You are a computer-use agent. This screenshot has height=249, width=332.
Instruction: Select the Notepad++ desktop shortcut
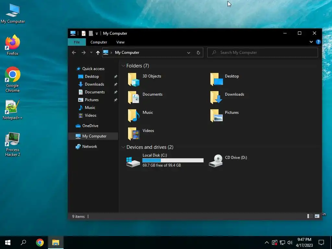(x=13, y=110)
